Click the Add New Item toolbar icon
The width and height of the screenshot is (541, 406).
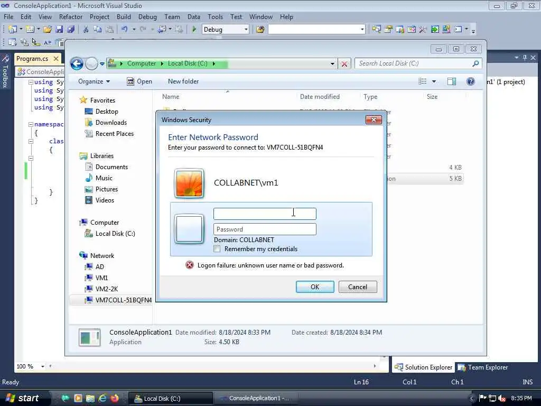[30, 30]
